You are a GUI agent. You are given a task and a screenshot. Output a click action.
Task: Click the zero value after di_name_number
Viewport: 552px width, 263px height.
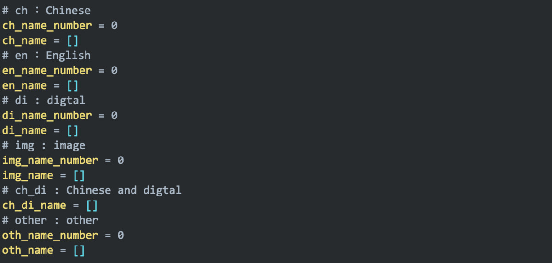click(x=114, y=116)
